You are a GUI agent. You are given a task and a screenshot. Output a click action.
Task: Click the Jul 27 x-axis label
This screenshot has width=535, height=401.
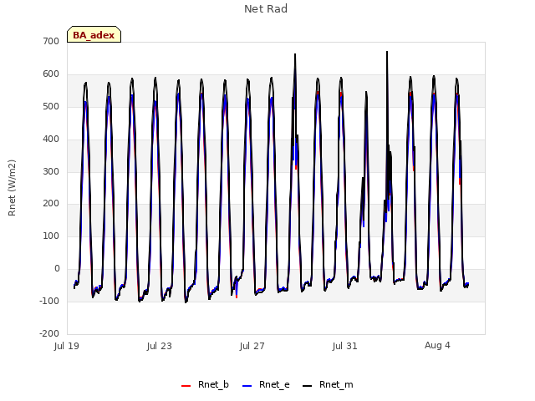pos(252,346)
